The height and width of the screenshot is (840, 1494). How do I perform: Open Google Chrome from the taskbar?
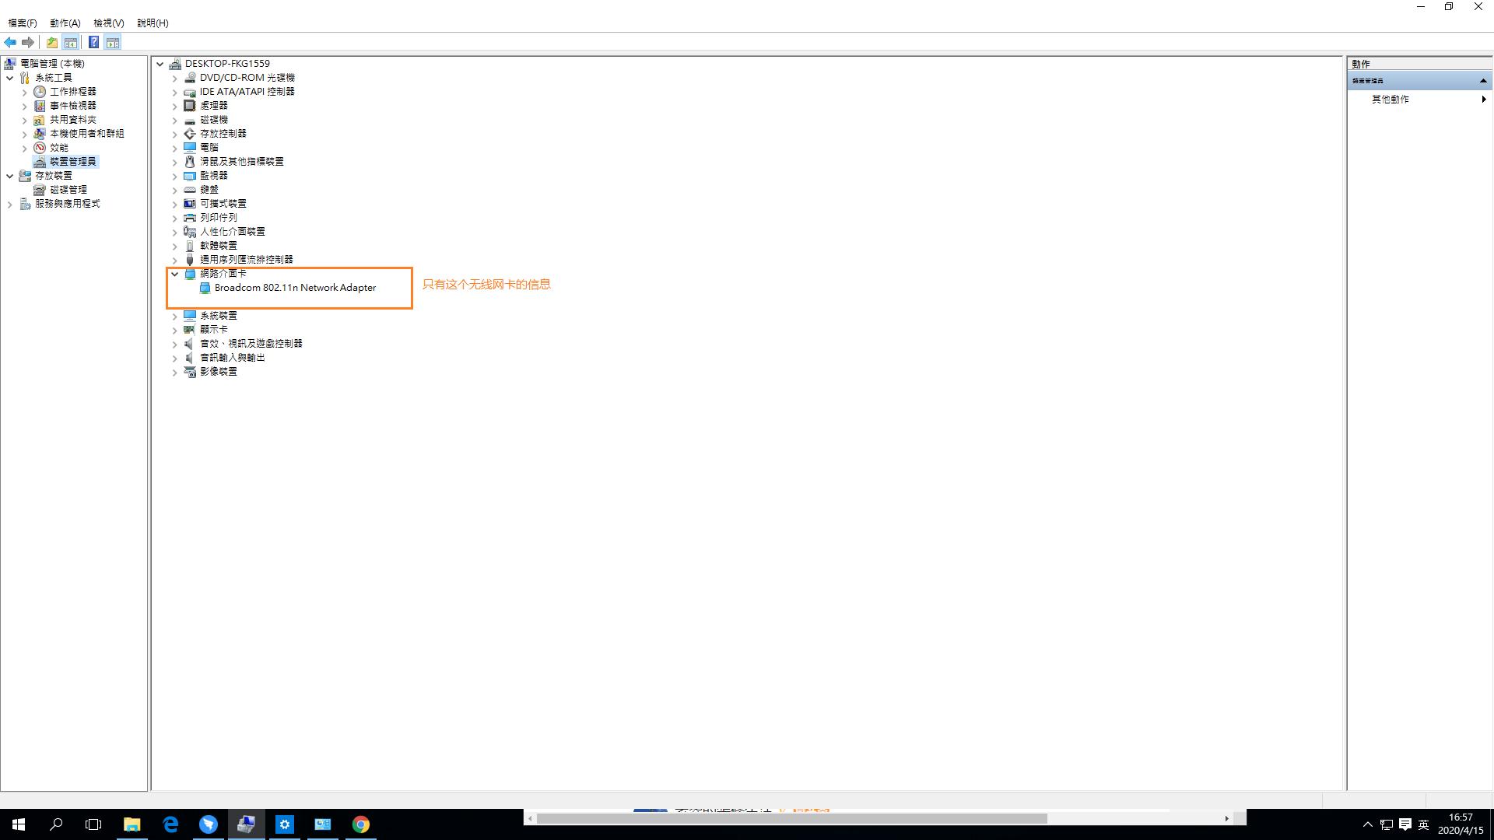[x=360, y=824]
